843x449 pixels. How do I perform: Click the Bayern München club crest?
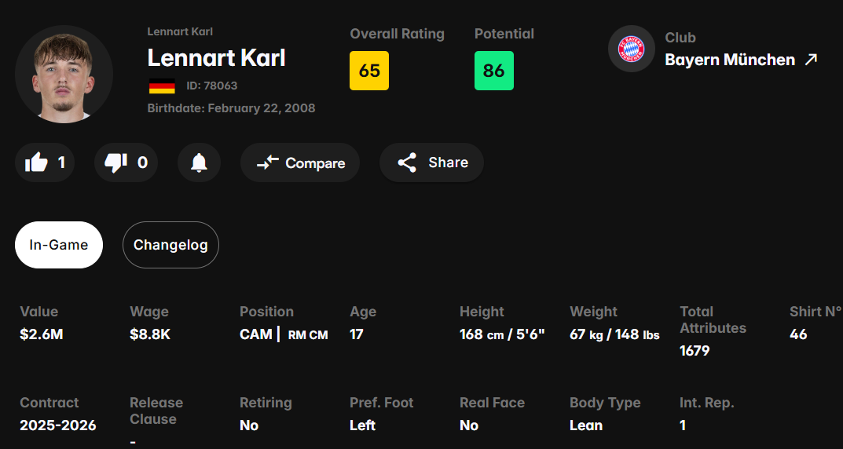click(631, 49)
